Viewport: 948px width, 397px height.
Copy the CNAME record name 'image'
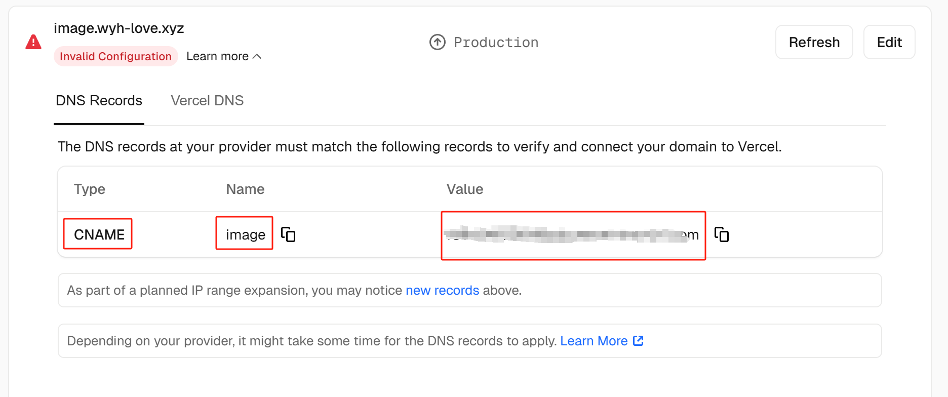[x=288, y=234]
